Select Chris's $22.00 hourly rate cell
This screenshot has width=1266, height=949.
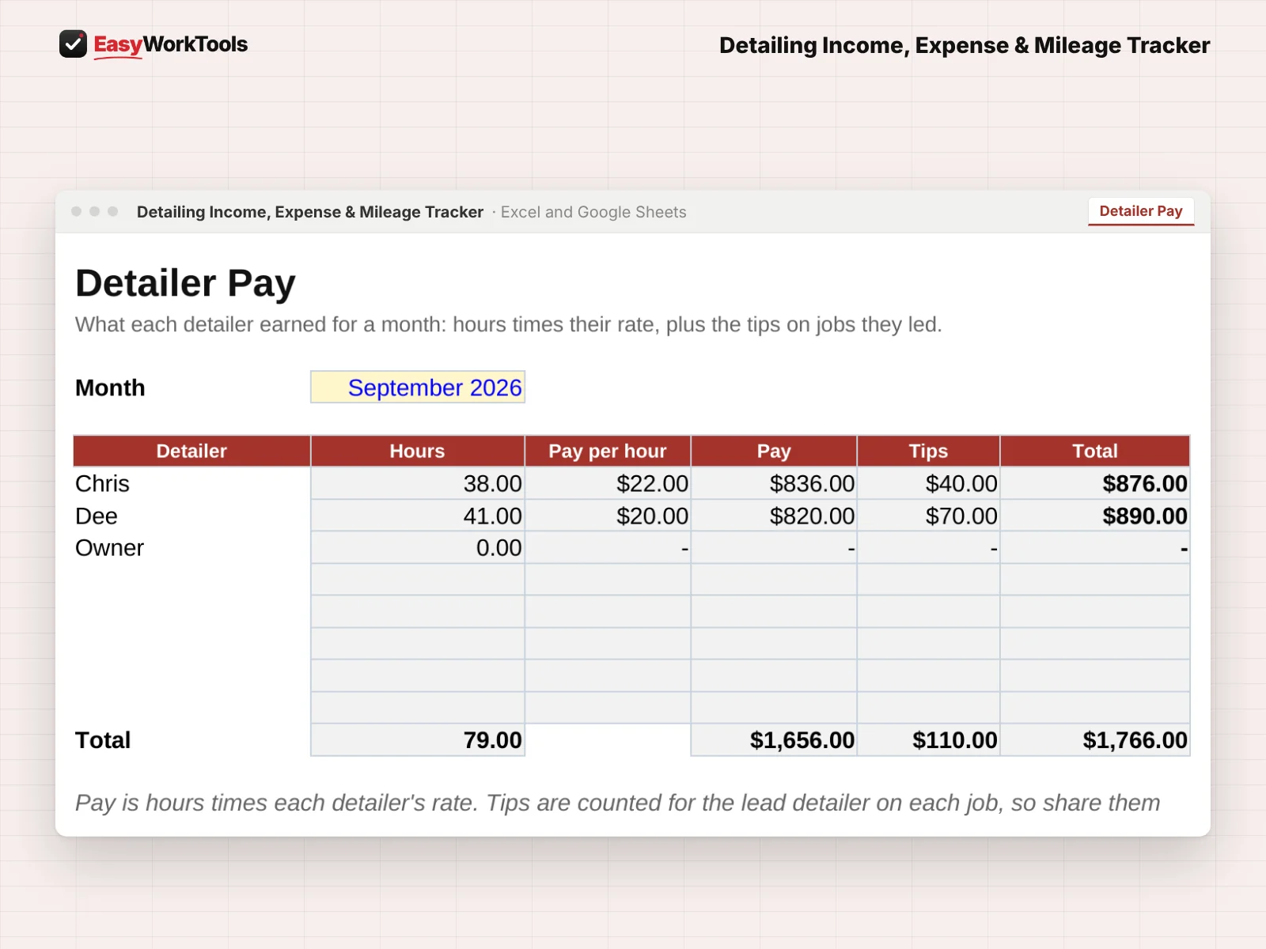point(608,483)
